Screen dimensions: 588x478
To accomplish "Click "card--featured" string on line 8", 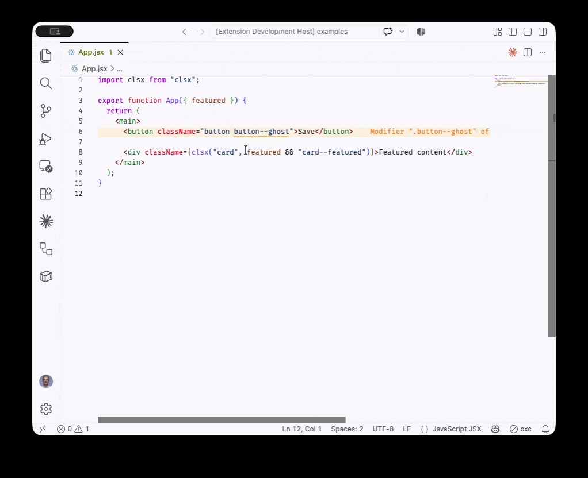I will [332, 152].
